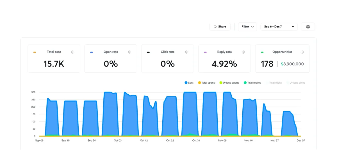
Task: Click the $8,900,000 opportunities value
Action: 292,64
